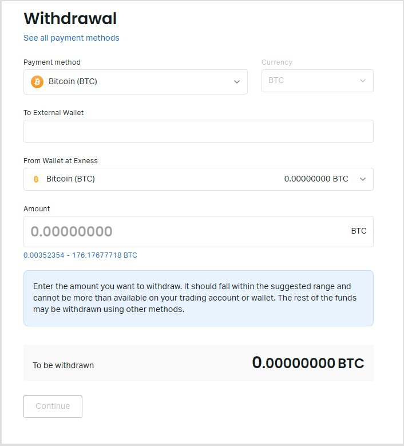Click the Amount label
Image resolution: width=404 pixels, height=446 pixels.
37,209
